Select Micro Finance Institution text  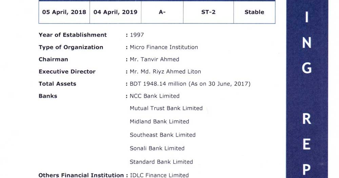164,47
